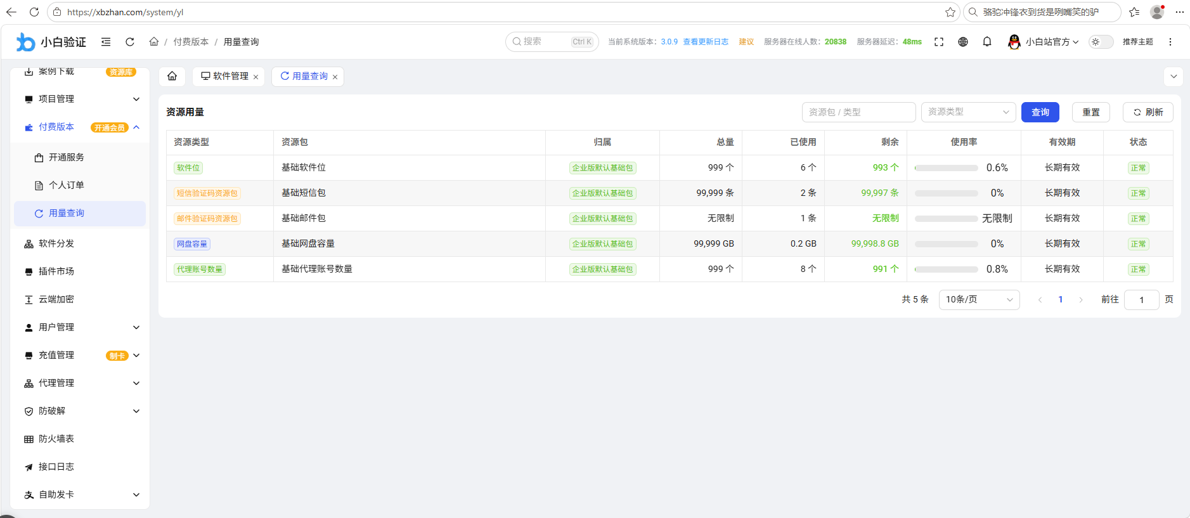This screenshot has height=518, width=1190.
Task: Click 刷新 button
Action: pyautogui.click(x=1148, y=112)
